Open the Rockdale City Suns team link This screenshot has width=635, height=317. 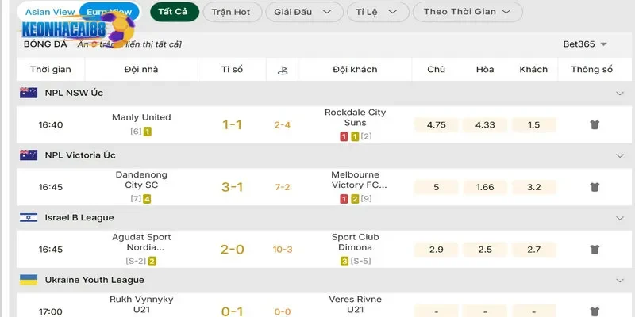[x=355, y=117]
